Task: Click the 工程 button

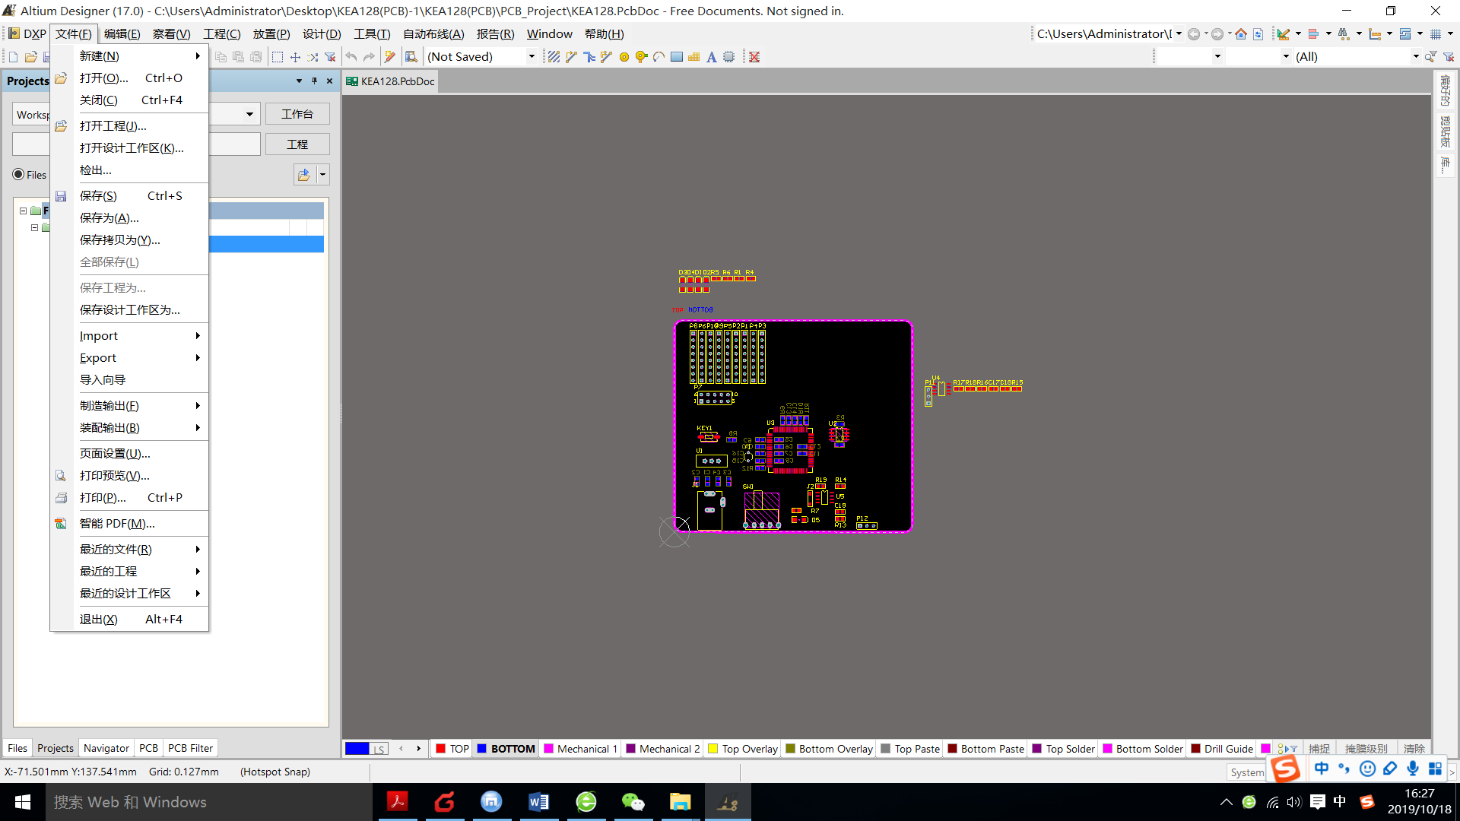Action: coord(297,144)
